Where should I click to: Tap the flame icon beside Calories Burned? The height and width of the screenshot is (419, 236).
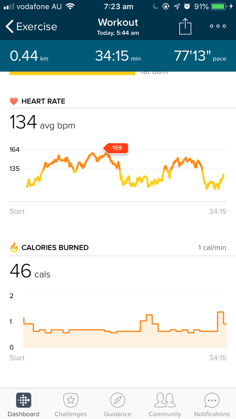(13, 247)
